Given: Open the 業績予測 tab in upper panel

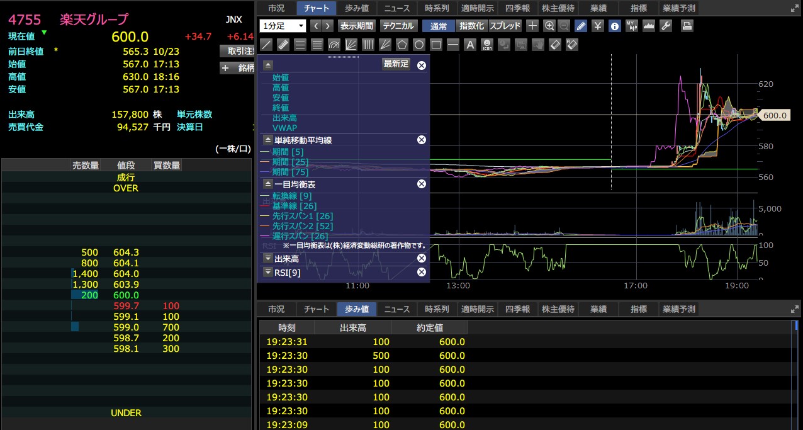Looking at the screenshot, I should [x=679, y=8].
